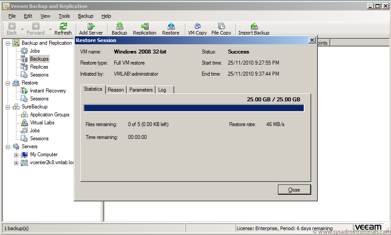
Task: Click the restore progress bar
Action: (194, 108)
